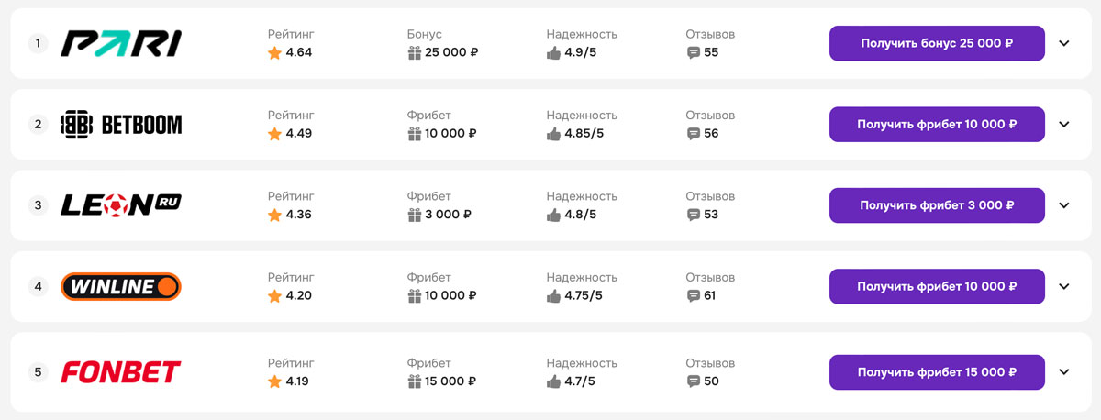Click the rank number 4 badge
This screenshot has height=420, width=1101.
coord(38,286)
